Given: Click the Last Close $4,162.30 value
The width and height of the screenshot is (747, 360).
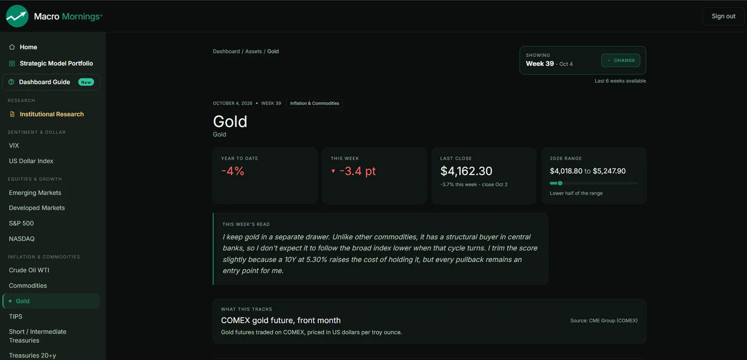Looking at the screenshot, I should click(466, 171).
